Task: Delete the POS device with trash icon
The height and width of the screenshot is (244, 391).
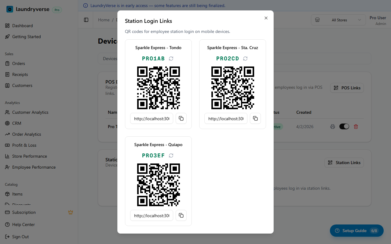Action: coord(356,127)
